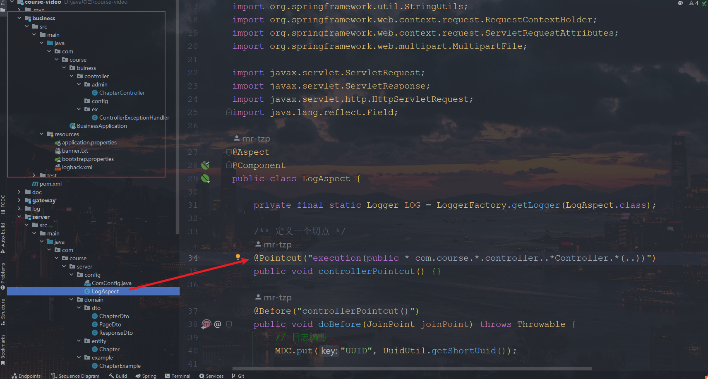This screenshot has height=379, width=708.
Task: Open the Structure side panel
Action: coord(3,312)
